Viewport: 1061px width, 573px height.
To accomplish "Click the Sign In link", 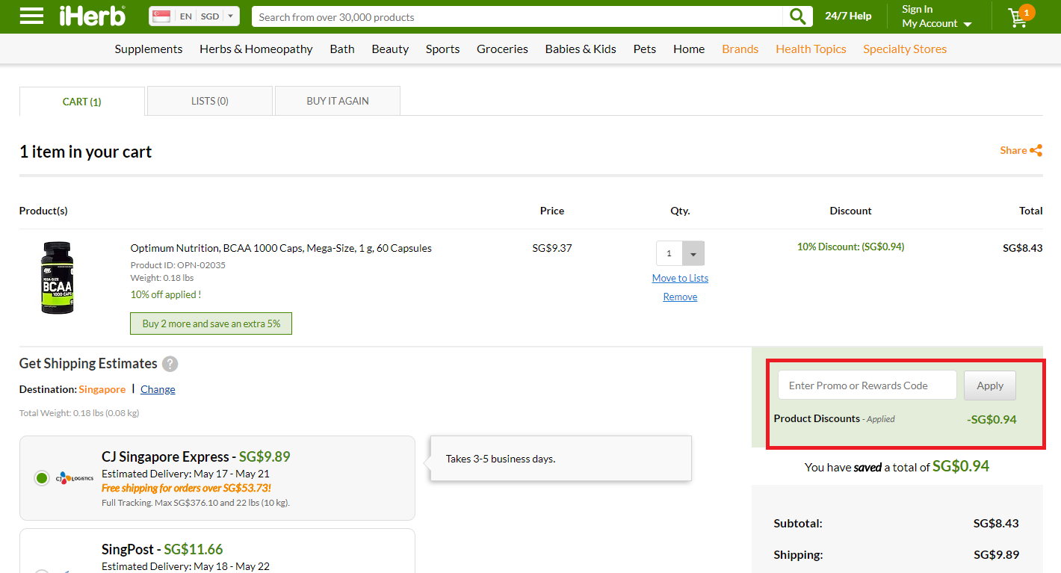I will pos(917,9).
